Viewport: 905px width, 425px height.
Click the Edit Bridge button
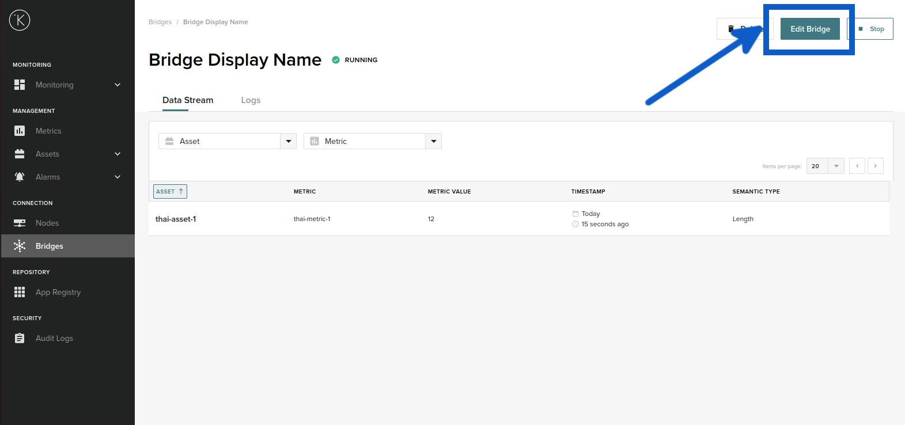point(810,29)
